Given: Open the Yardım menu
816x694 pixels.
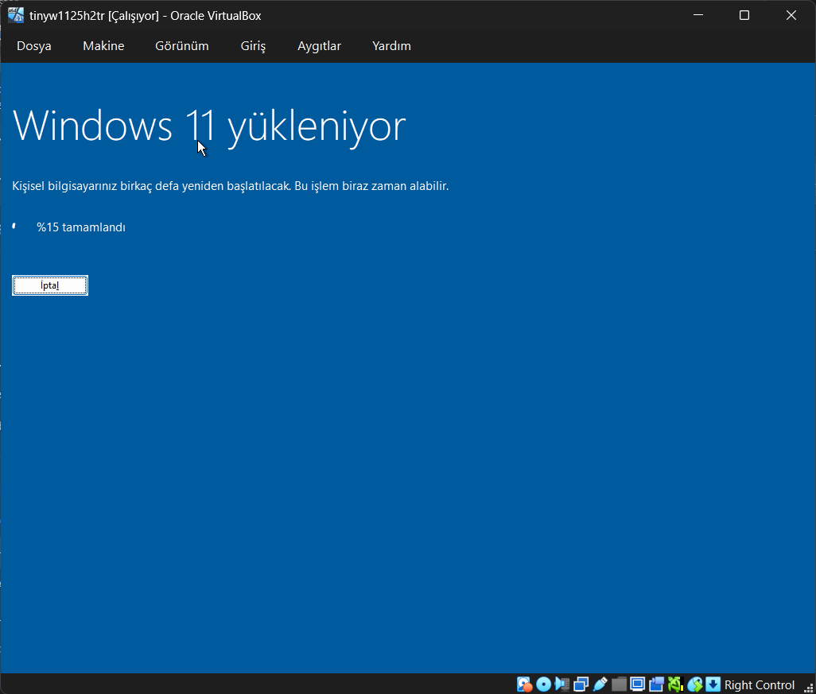Looking at the screenshot, I should coord(391,46).
